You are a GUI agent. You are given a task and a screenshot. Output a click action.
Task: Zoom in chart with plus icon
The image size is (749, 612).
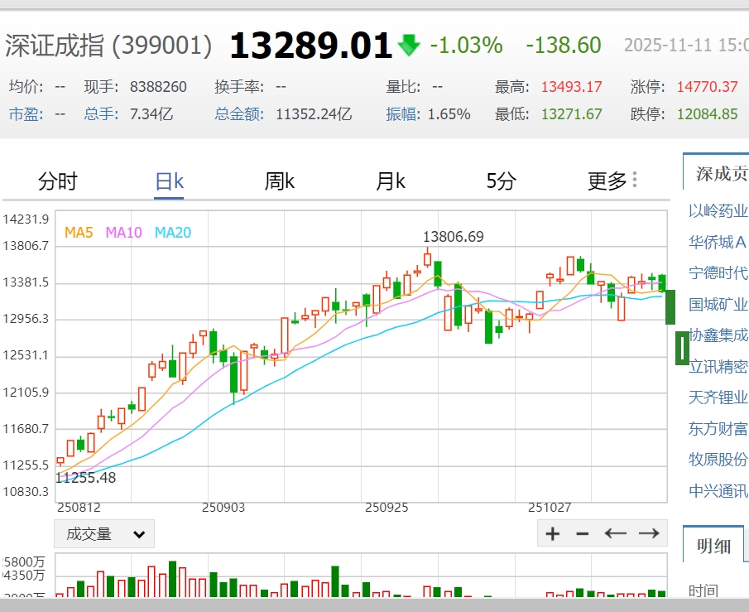click(x=553, y=533)
